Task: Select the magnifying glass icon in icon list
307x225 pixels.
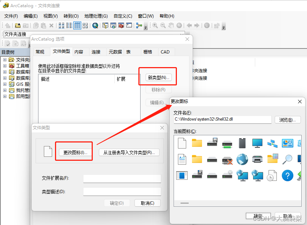Action: pos(288,159)
